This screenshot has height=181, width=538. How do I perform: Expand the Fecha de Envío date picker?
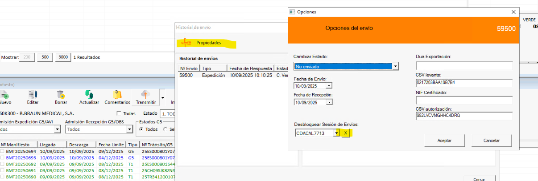point(329,86)
